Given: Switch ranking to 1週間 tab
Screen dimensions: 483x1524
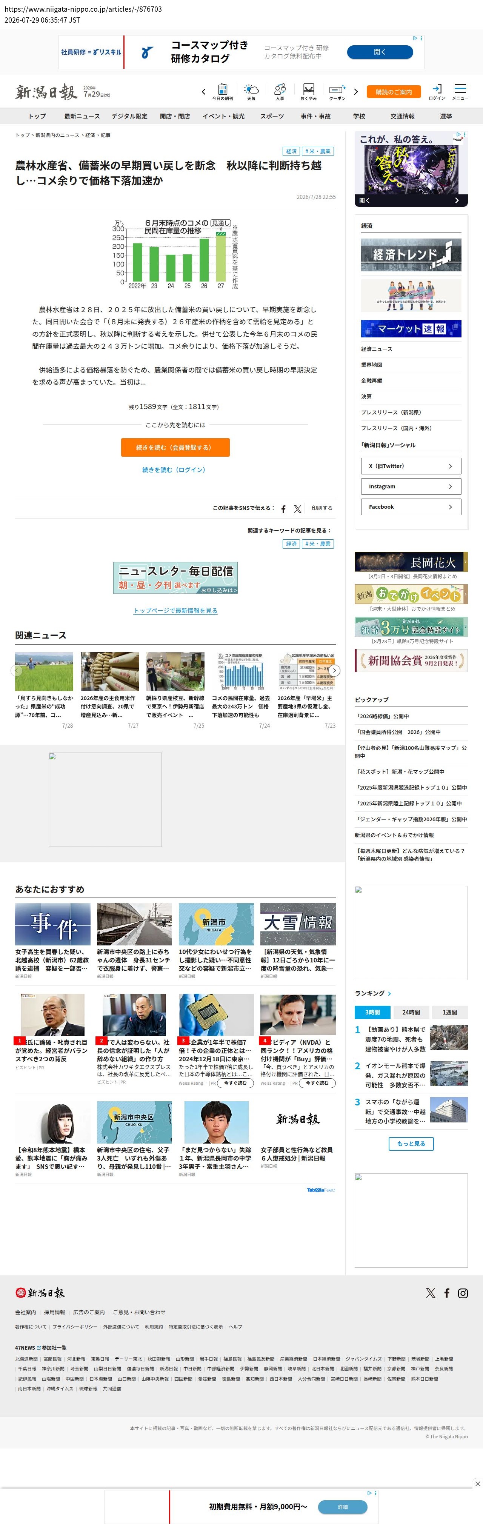Looking at the screenshot, I should (x=449, y=1012).
